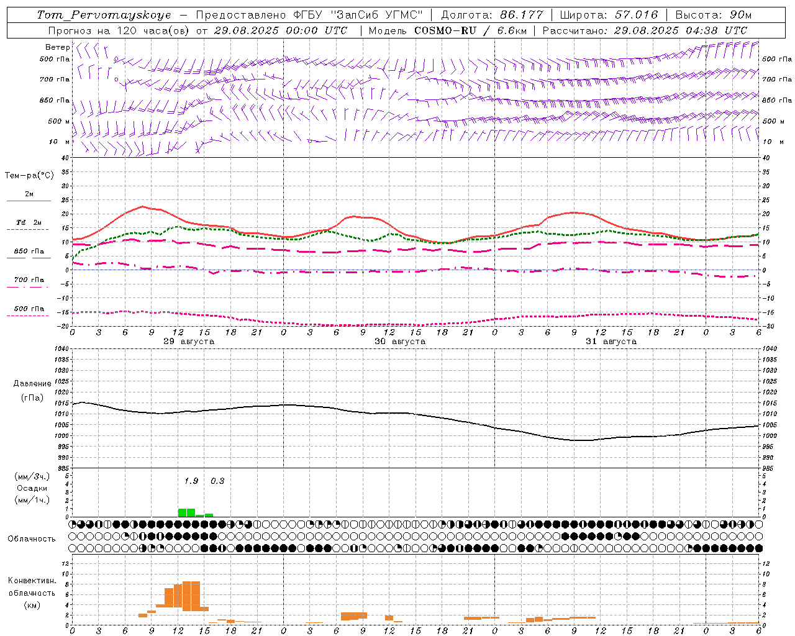Screen dimensions: 795x636
Task: Click the '30 августа' date label
Action: (x=400, y=342)
